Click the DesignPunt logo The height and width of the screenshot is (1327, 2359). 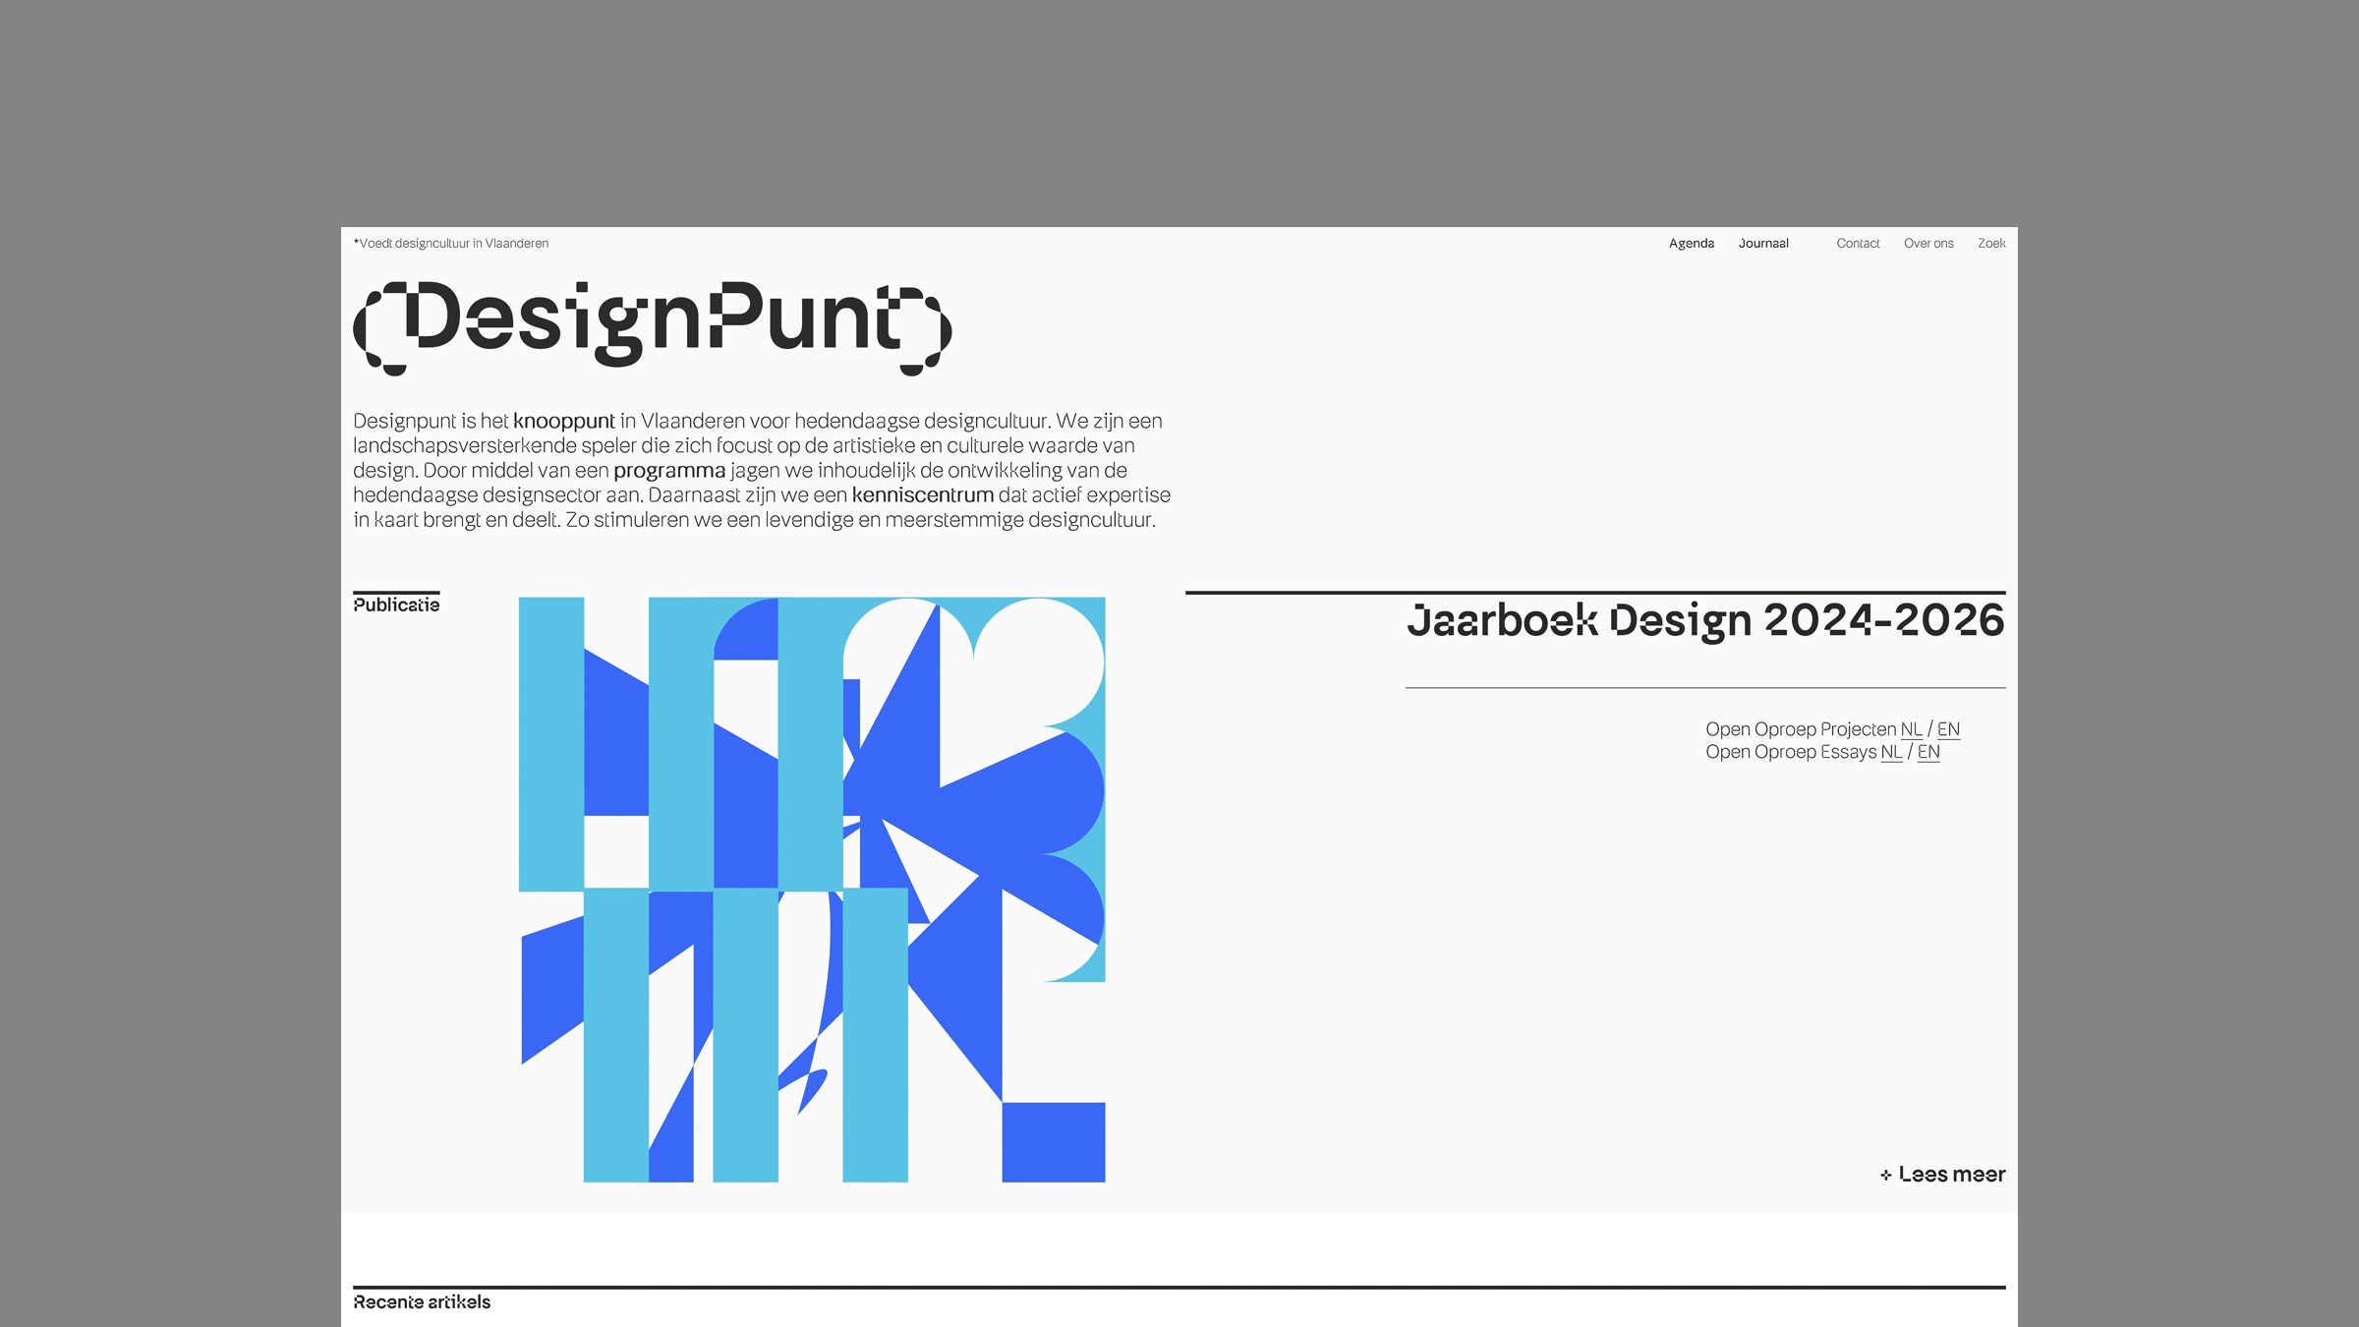click(652, 324)
